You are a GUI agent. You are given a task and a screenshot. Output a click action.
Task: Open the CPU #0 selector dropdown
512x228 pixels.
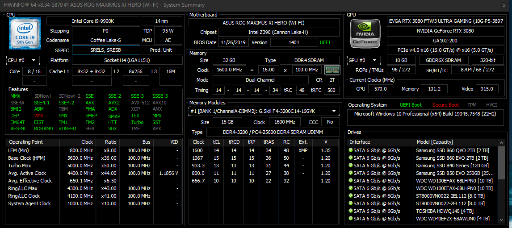[x=23, y=60]
